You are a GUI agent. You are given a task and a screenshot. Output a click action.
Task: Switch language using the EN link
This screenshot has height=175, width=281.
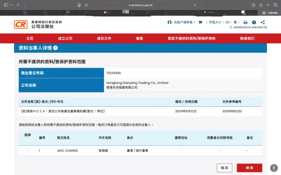tap(227, 22)
